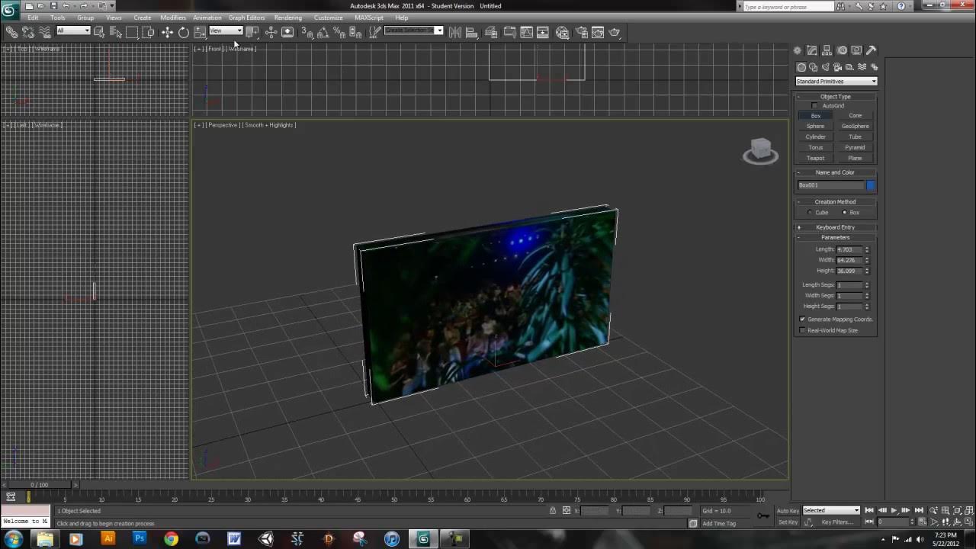
Task: Select the Lights creation category
Action: pos(826,67)
